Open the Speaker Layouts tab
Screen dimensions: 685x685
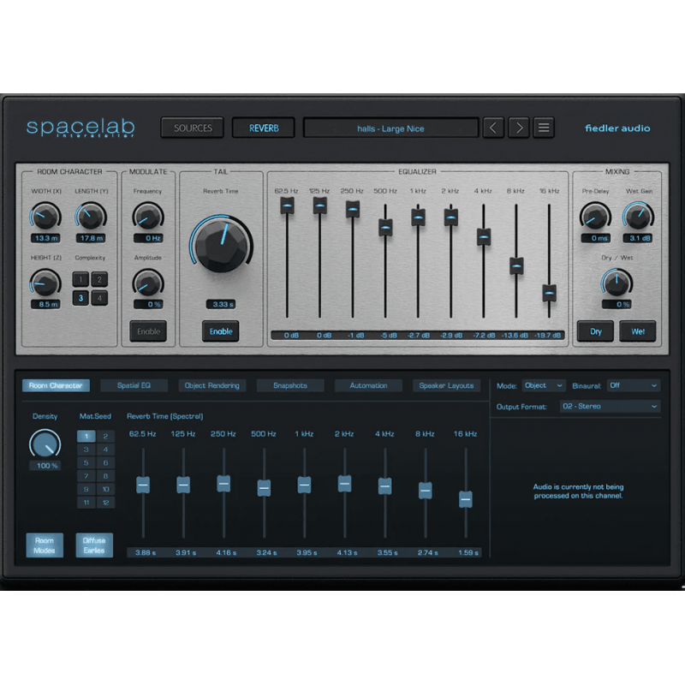[x=448, y=385]
